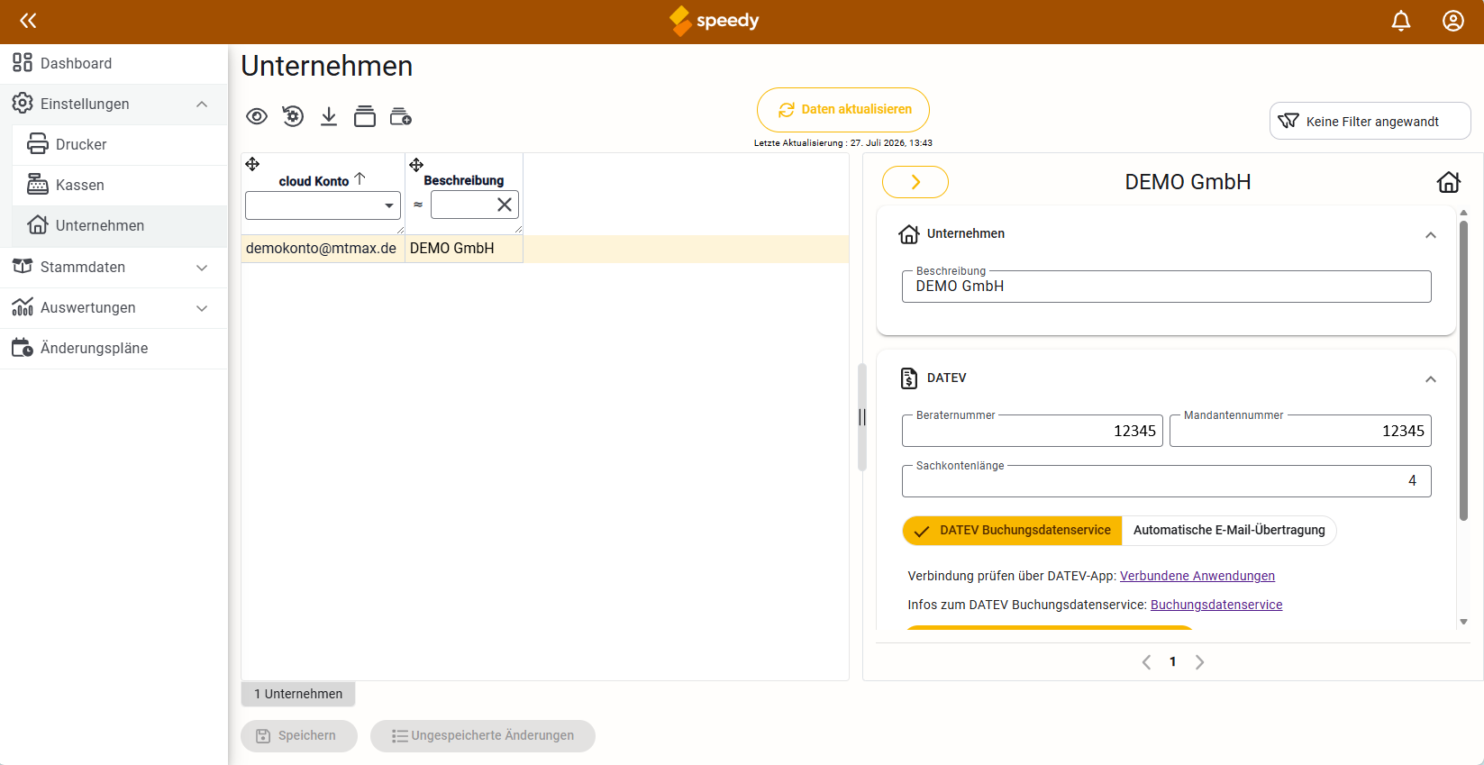The height and width of the screenshot is (765, 1484).
Task: Click page number 1
Action: pyautogui.click(x=1172, y=662)
